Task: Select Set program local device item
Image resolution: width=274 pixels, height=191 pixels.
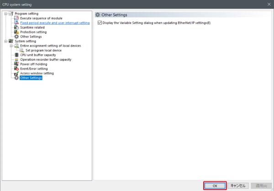Action: click(x=43, y=50)
